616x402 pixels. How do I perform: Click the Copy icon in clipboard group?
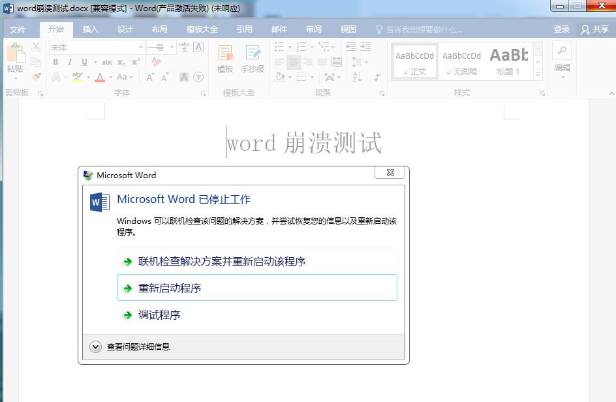coord(36,62)
